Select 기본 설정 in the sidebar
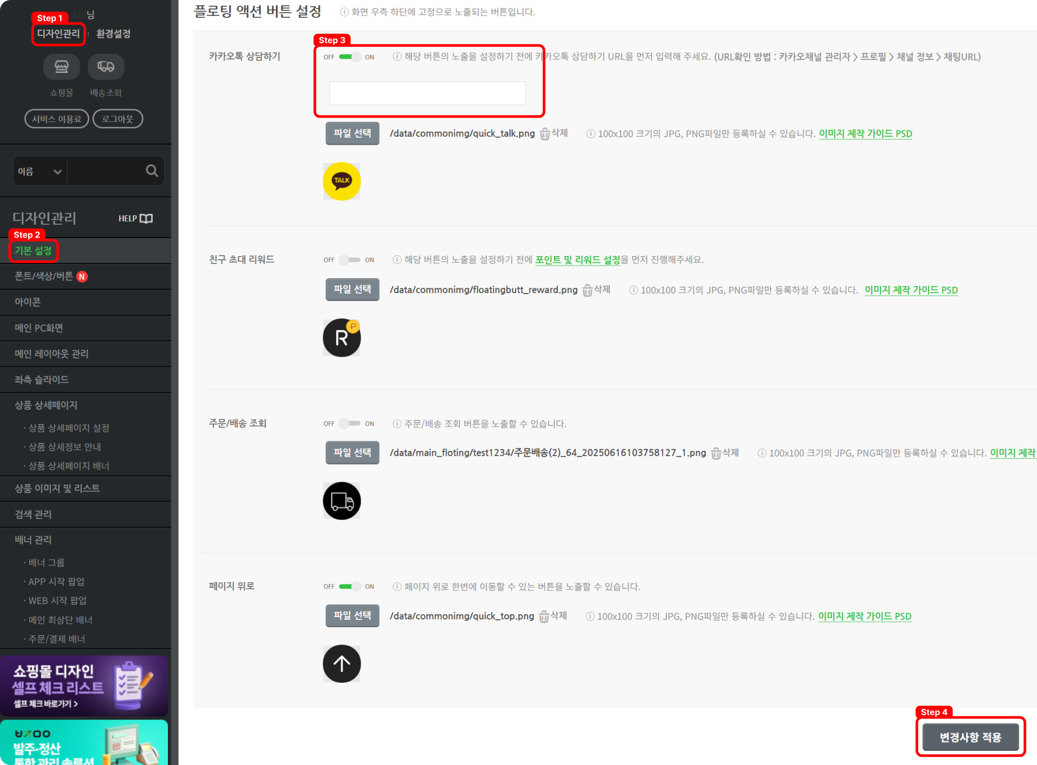This screenshot has height=765, width=1037. point(33,251)
